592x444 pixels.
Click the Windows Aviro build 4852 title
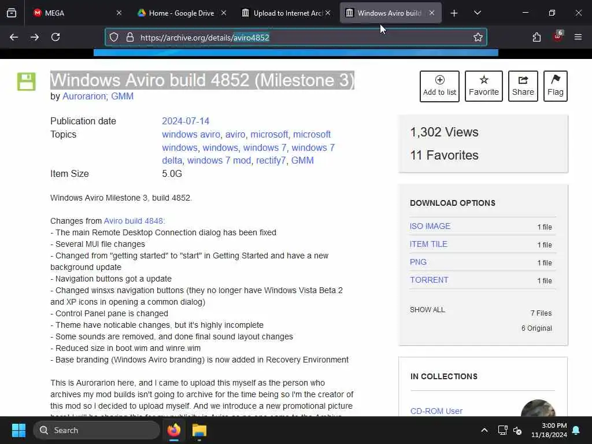pos(202,80)
